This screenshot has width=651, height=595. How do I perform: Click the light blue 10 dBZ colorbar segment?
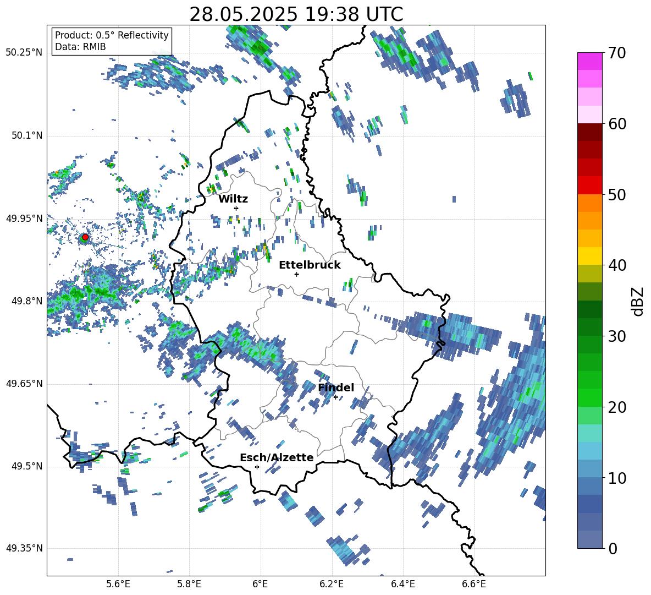click(x=589, y=468)
